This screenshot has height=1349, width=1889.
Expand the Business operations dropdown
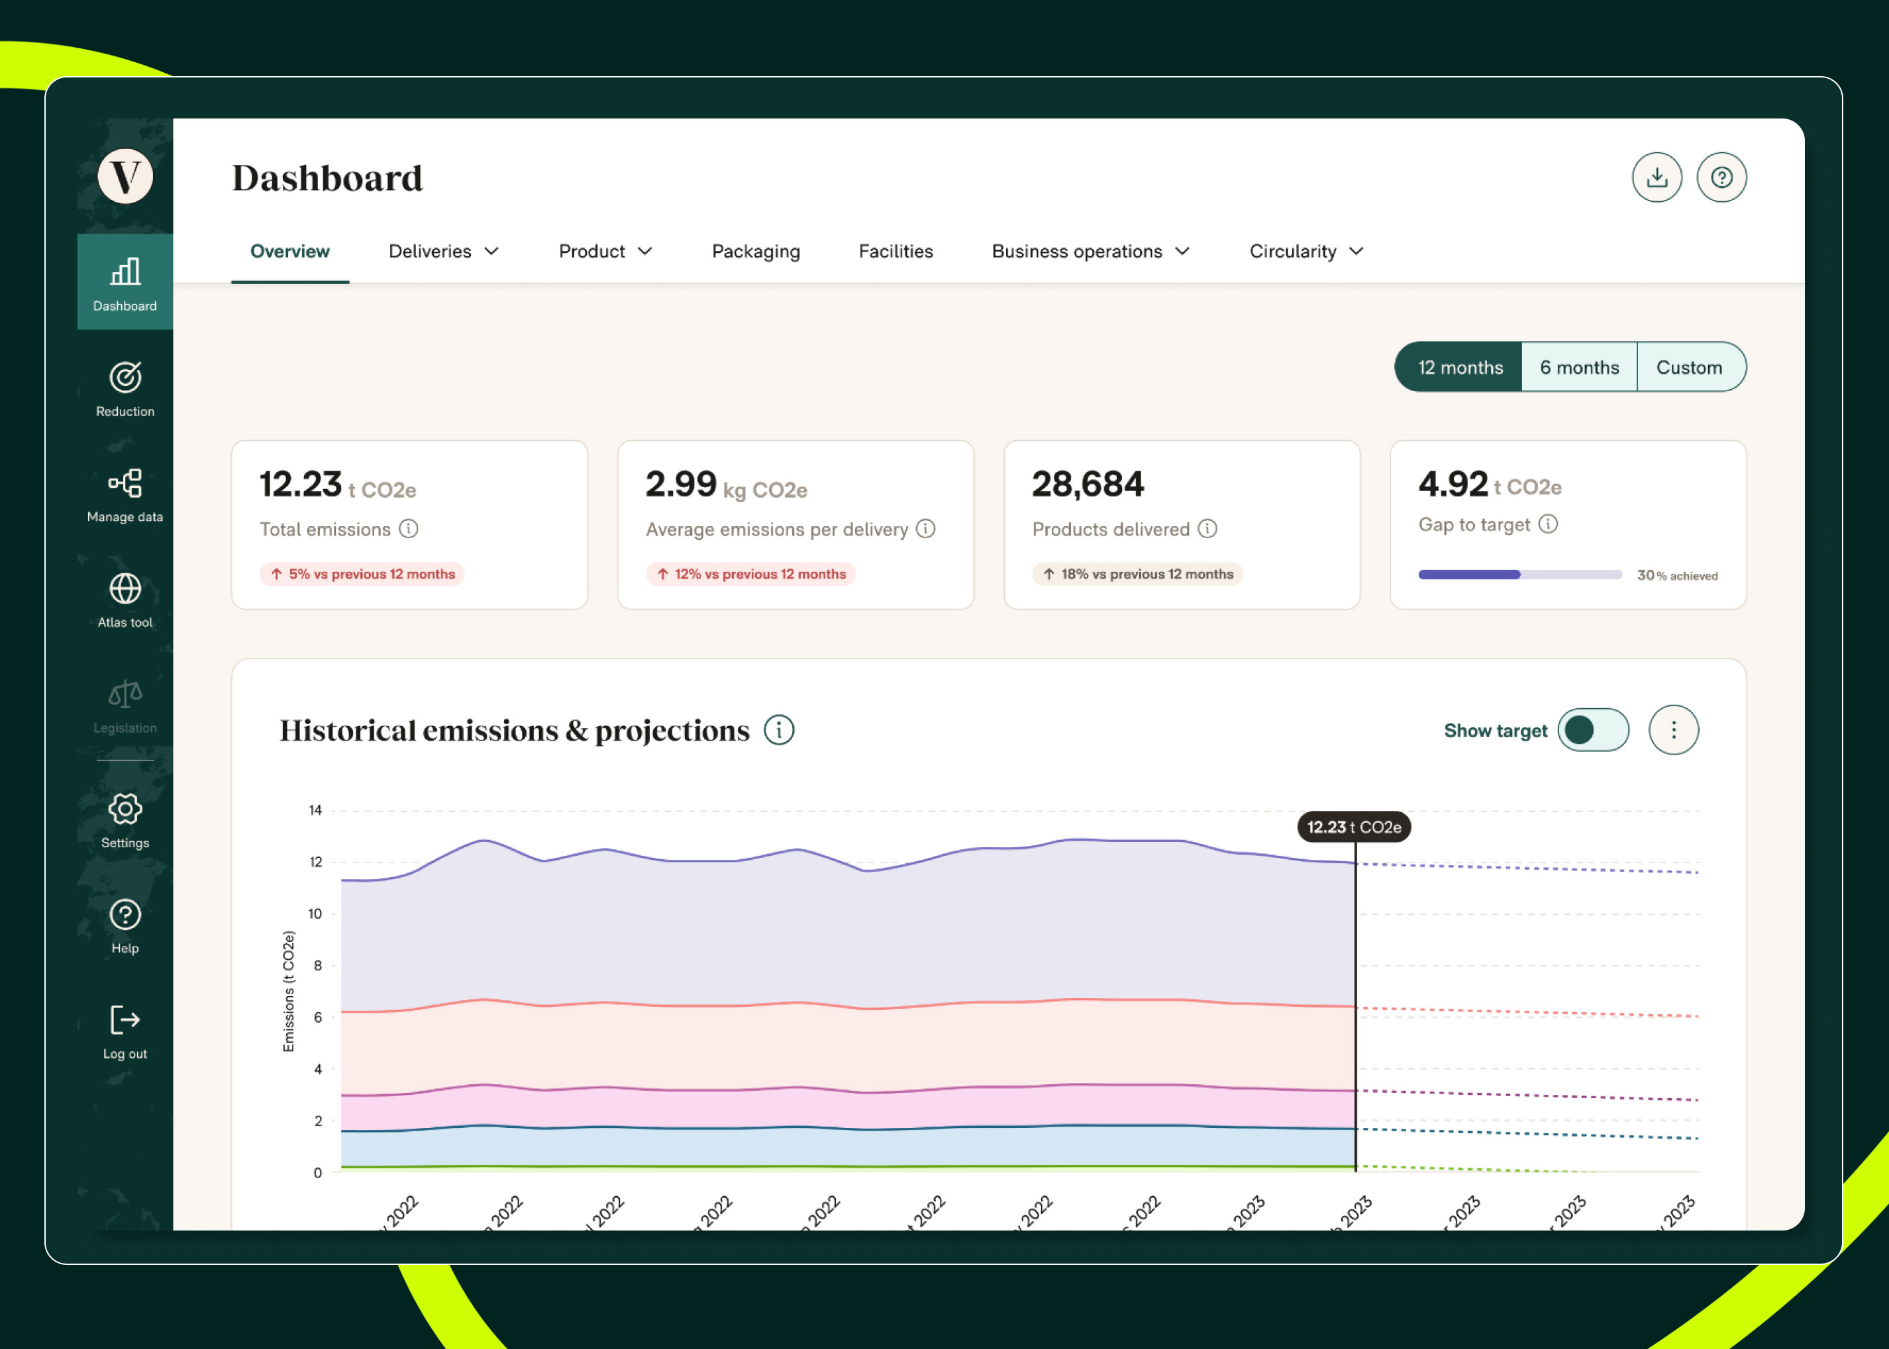pyautogui.click(x=1090, y=251)
